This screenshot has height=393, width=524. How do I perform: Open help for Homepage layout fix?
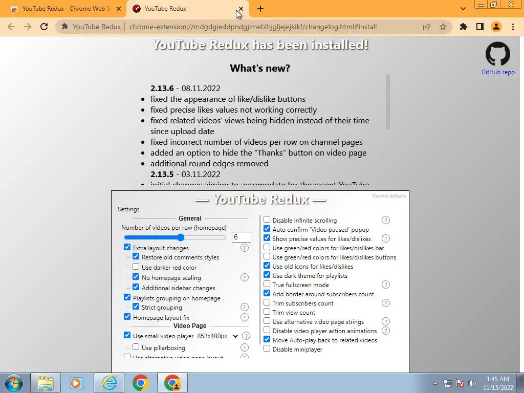[245, 317]
